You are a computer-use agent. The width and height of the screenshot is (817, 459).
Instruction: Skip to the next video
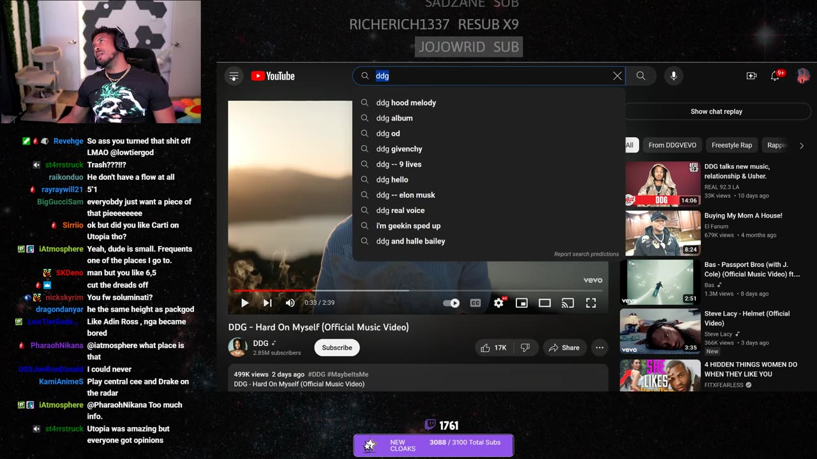click(x=267, y=303)
